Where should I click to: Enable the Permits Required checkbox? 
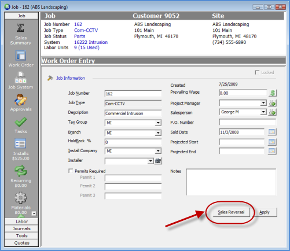71,171
